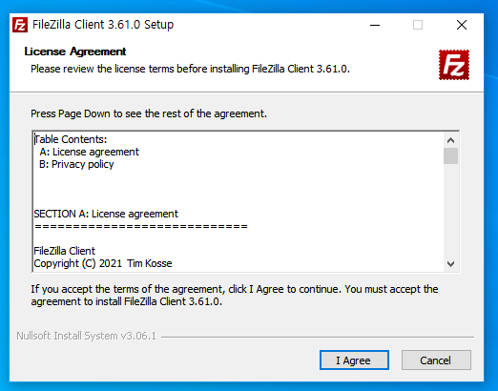
Task: Click the license scrollbar's down arrow
Action: click(450, 264)
